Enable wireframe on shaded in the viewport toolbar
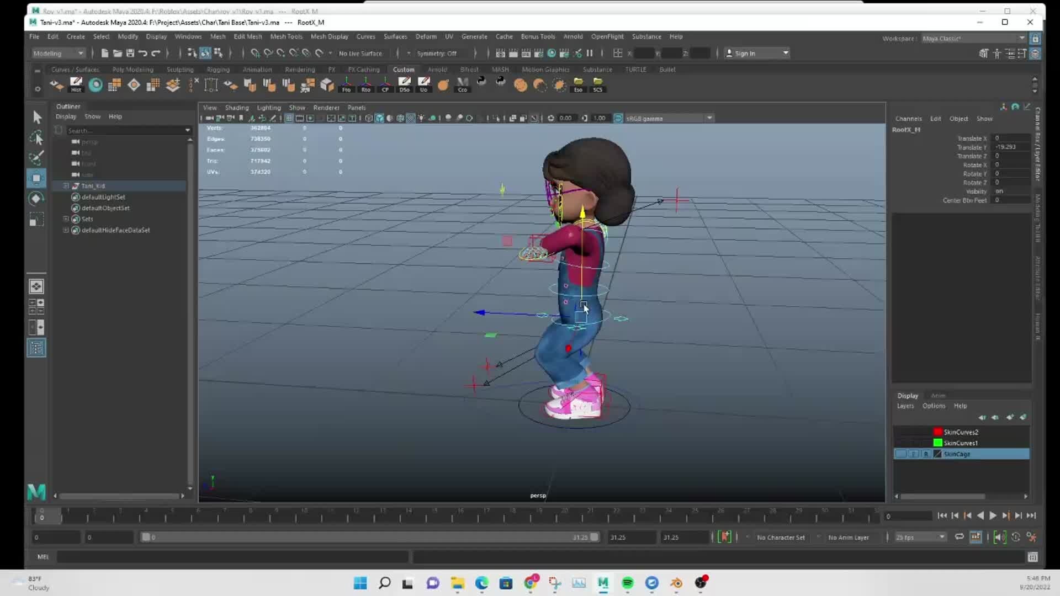 click(x=401, y=118)
